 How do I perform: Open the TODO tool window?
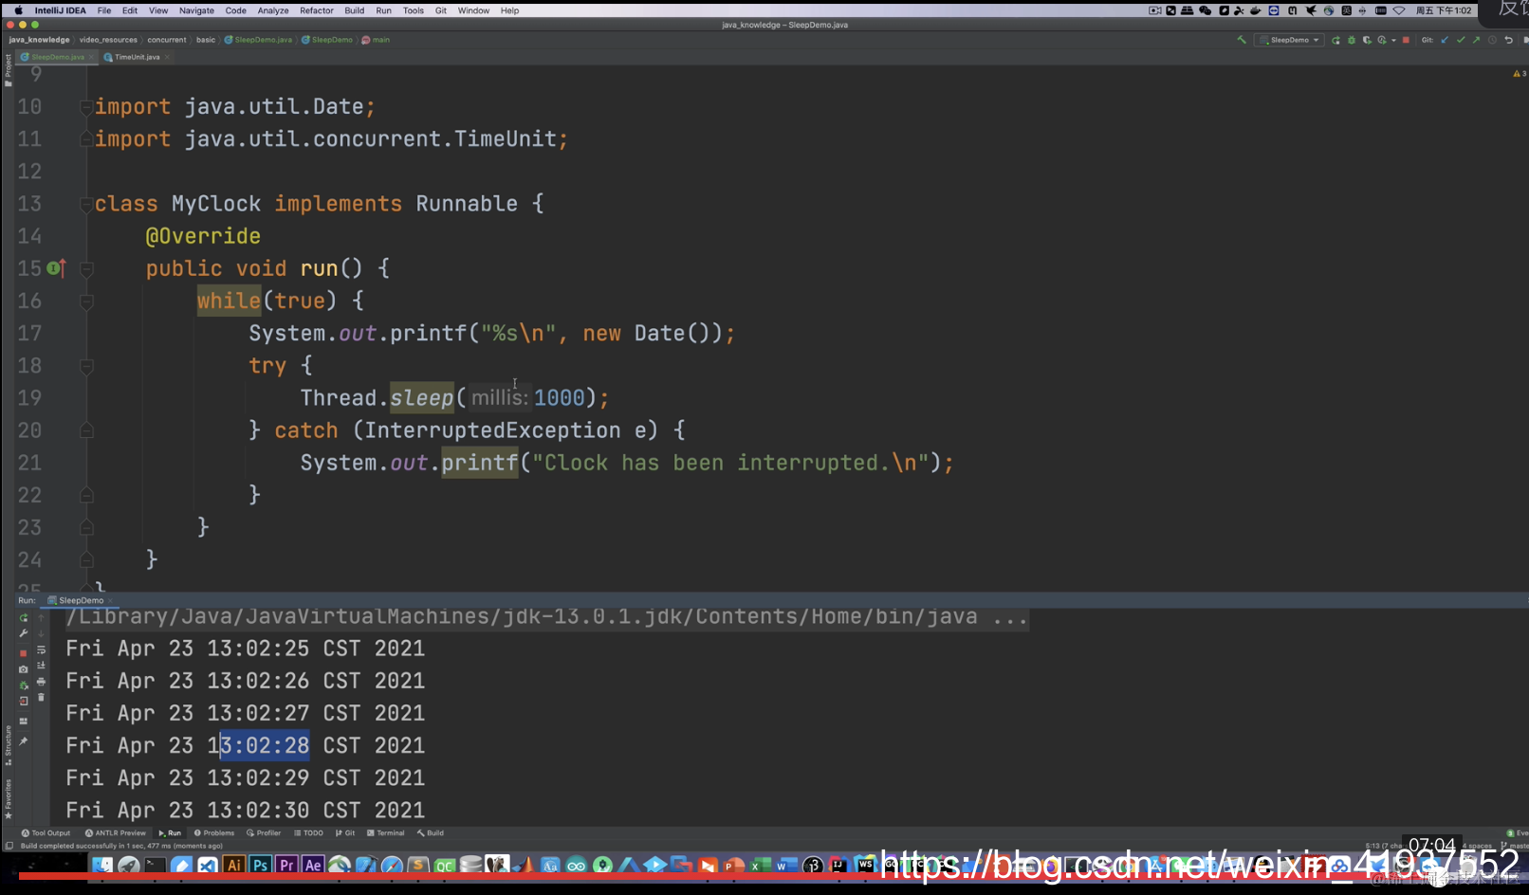(x=308, y=833)
